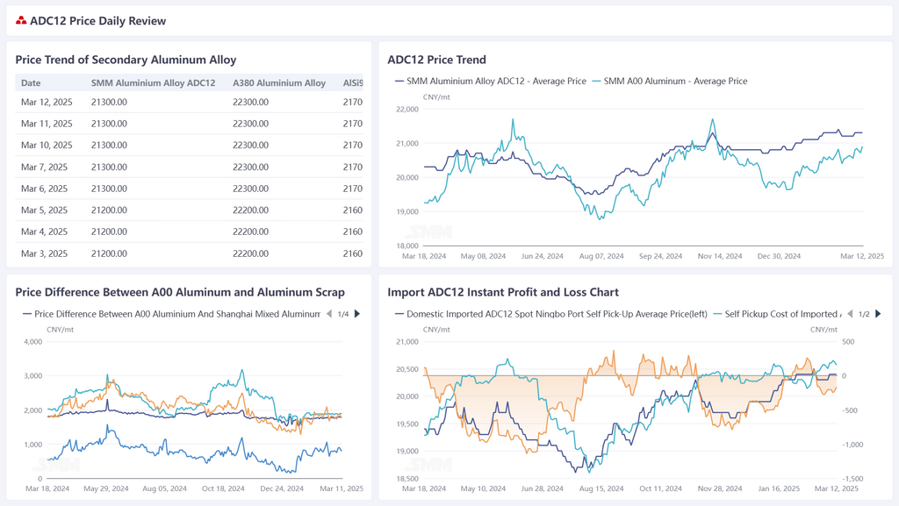The width and height of the screenshot is (899, 506).
Task: Show next legend page in Import ADC12 chart
Action: click(x=878, y=314)
